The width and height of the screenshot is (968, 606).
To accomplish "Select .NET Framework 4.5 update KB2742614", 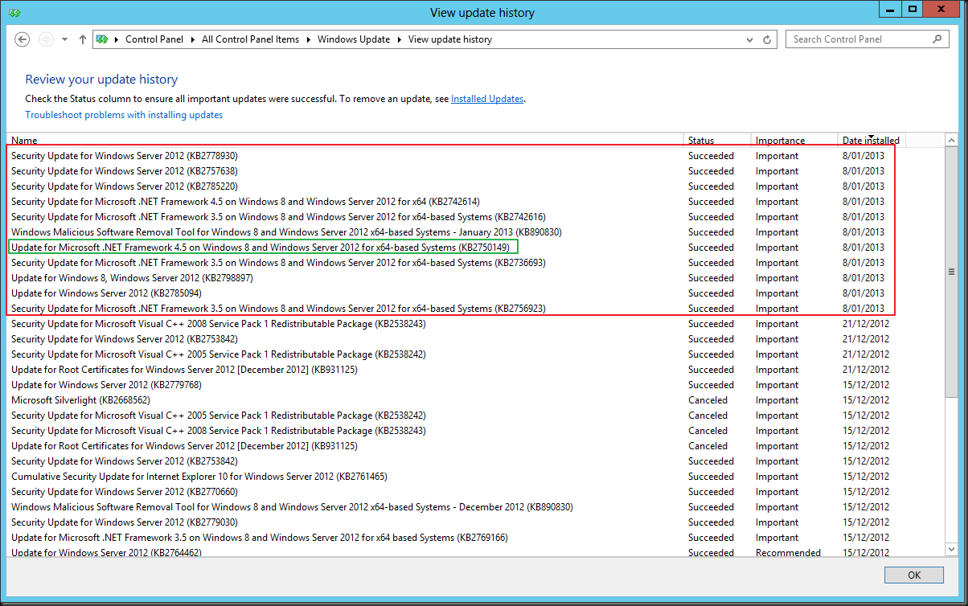I will 474,202.
